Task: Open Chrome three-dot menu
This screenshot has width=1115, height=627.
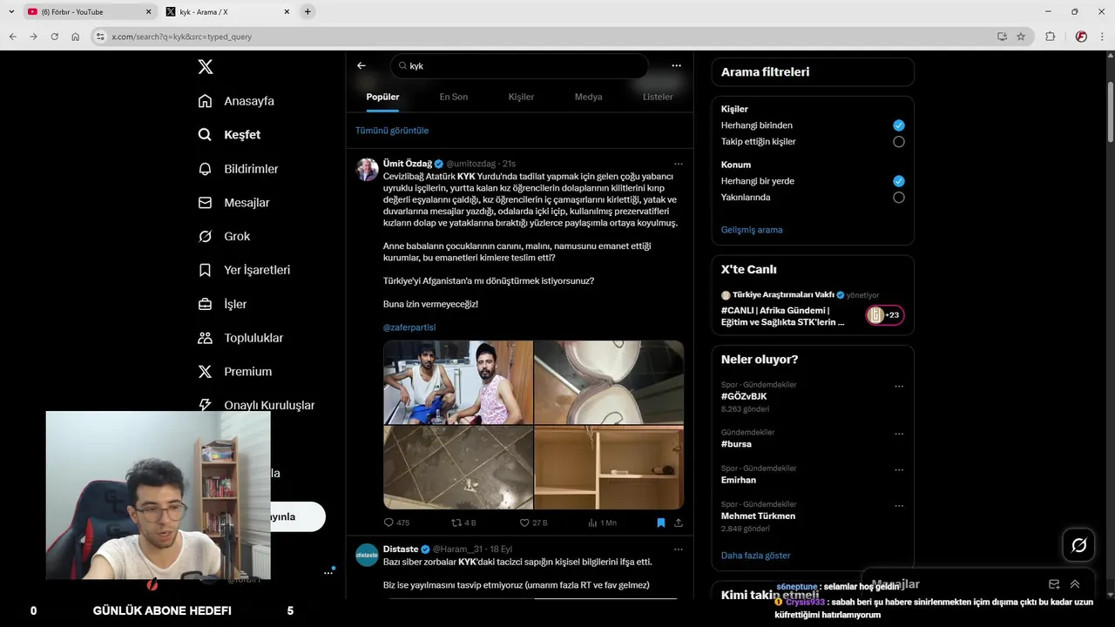Action: coord(1102,37)
